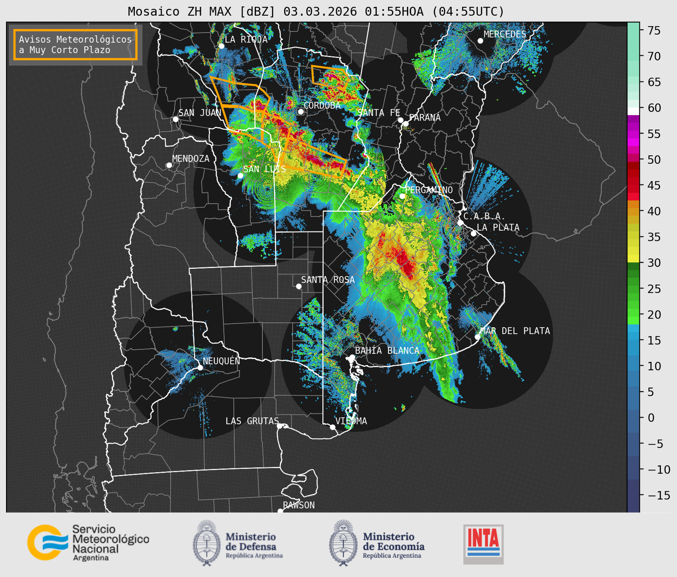
Task: Select the PERGAMINO label
Action: click(429, 190)
